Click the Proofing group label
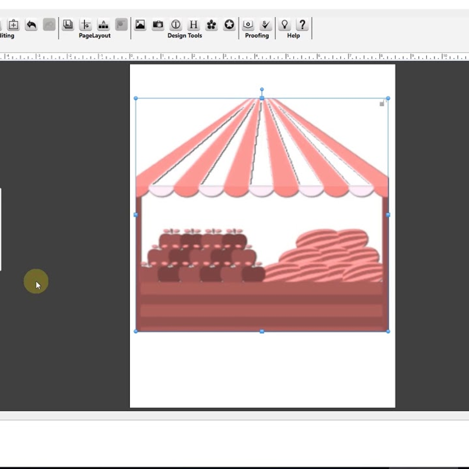This screenshot has height=469, width=469. pyautogui.click(x=257, y=35)
